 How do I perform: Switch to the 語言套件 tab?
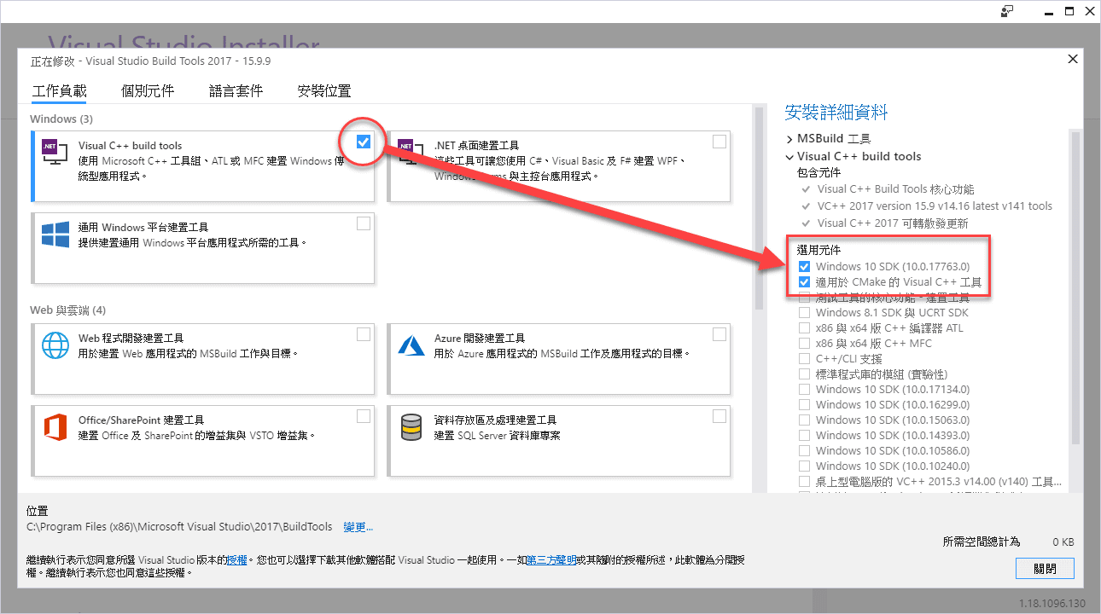pos(236,90)
